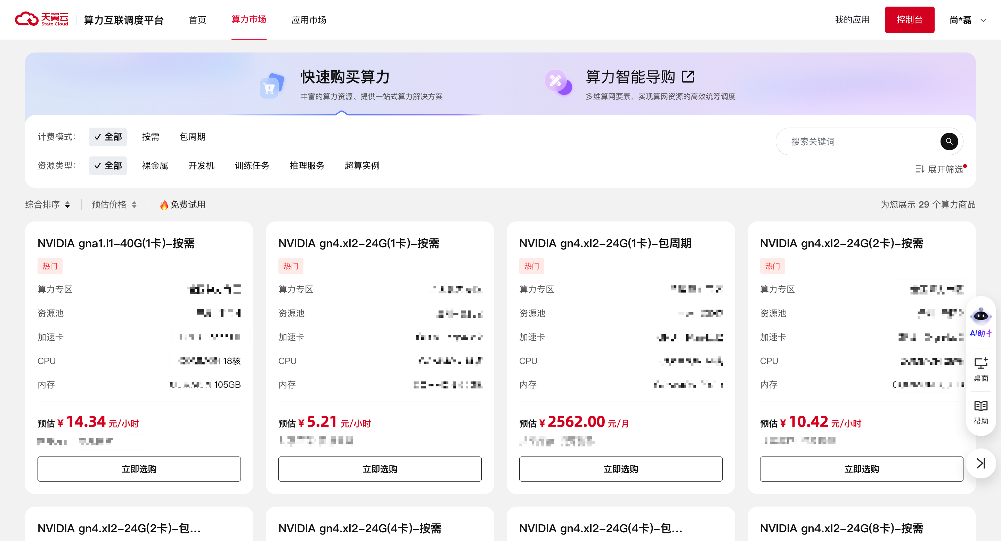Click the 算力互联调度平台 title
This screenshot has width=1001, height=541.
(x=124, y=20)
